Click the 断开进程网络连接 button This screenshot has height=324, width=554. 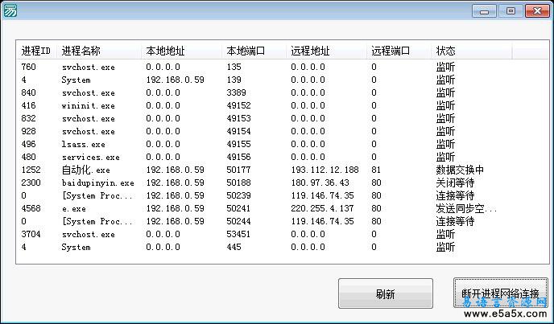[x=501, y=293]
